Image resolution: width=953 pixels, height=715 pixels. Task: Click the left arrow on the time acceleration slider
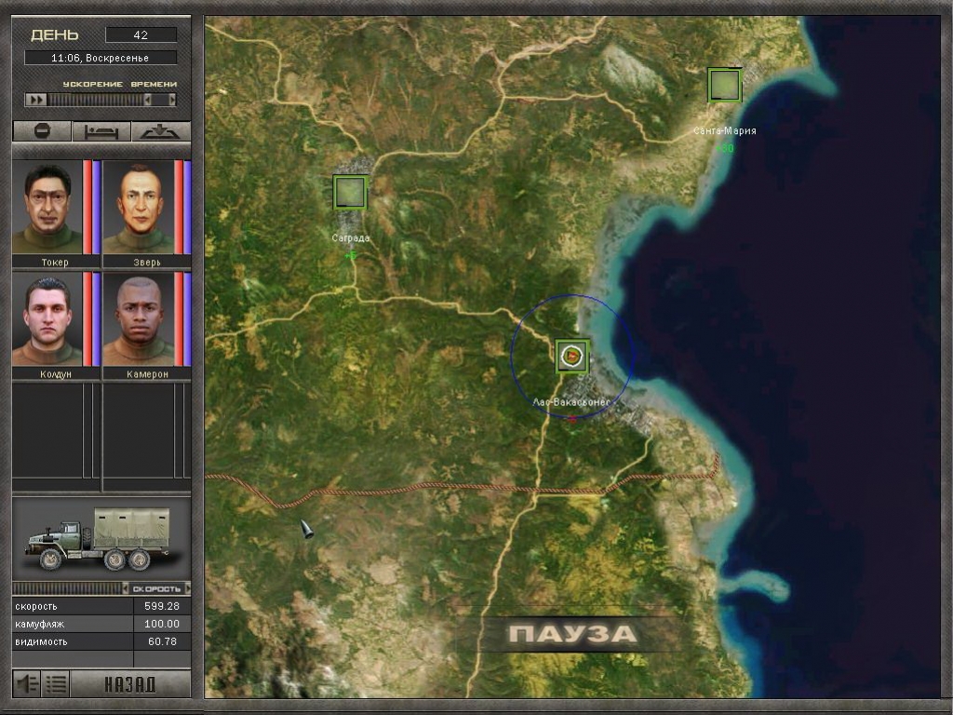point(147,100)
